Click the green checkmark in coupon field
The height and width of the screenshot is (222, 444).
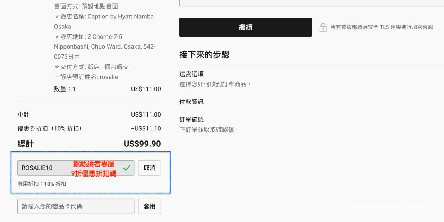(x=127, y=168)
